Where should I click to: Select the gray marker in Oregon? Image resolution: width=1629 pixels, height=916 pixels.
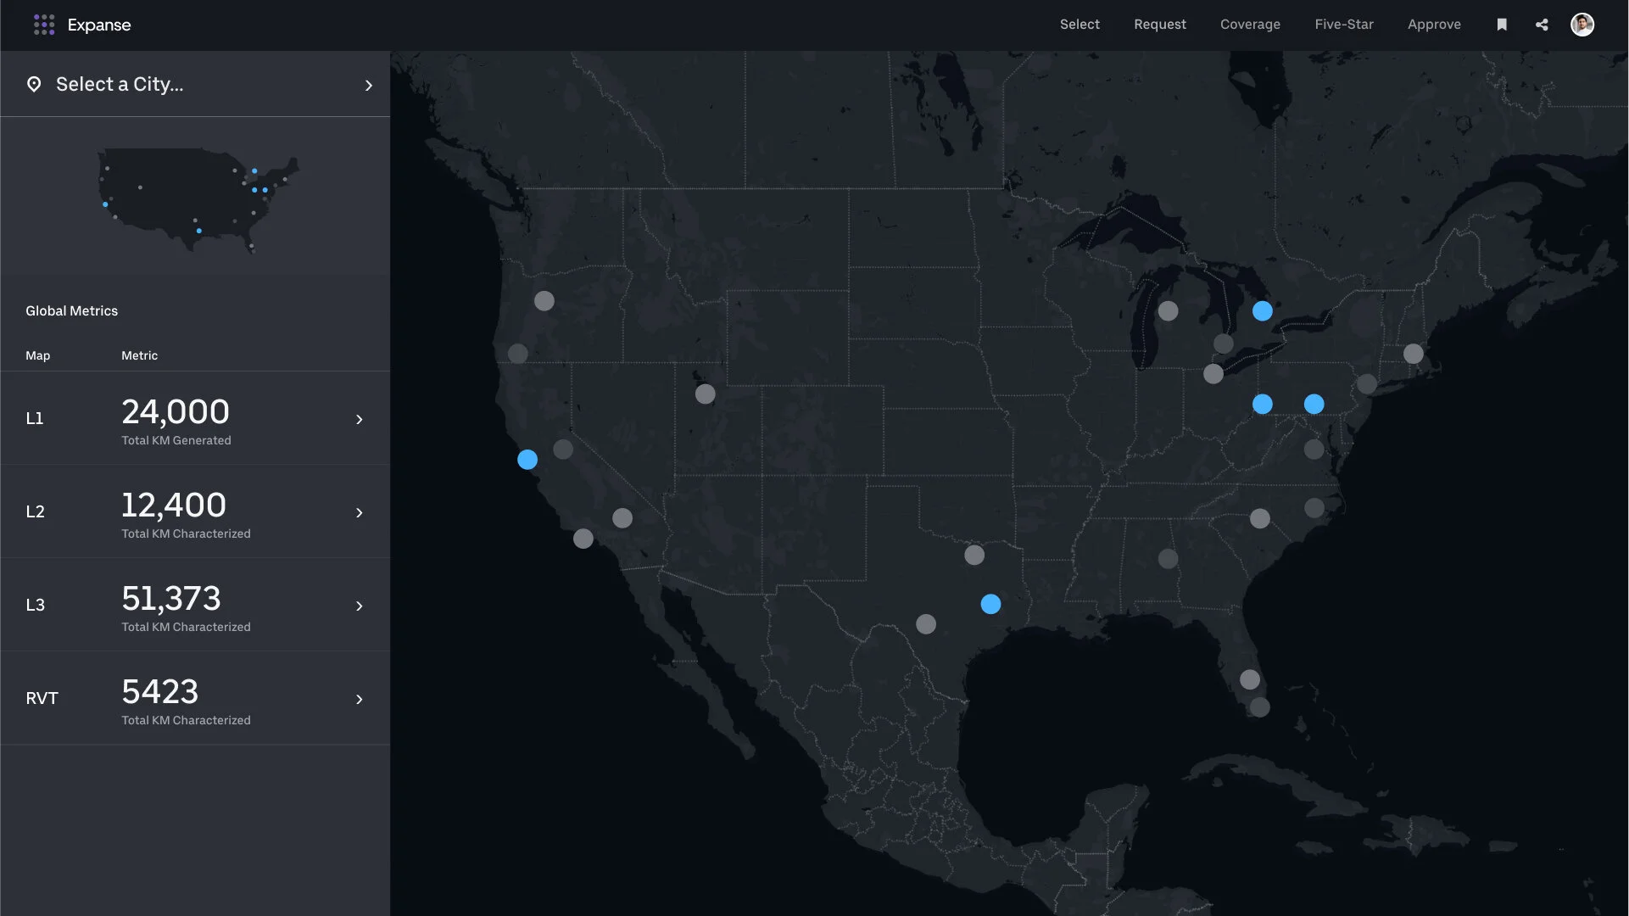544,301
